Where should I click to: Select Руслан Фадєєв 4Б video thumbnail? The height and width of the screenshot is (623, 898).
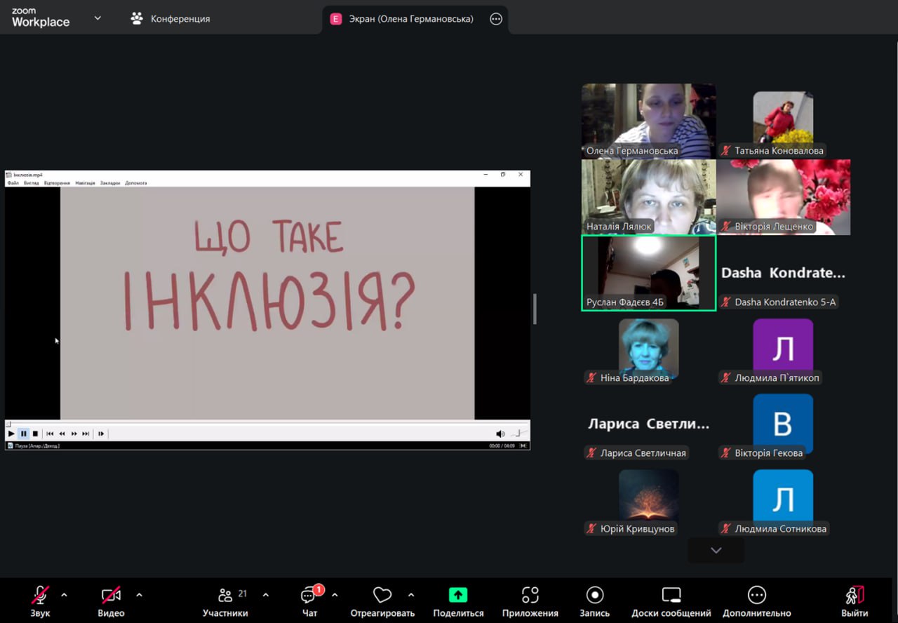[648, 272]
